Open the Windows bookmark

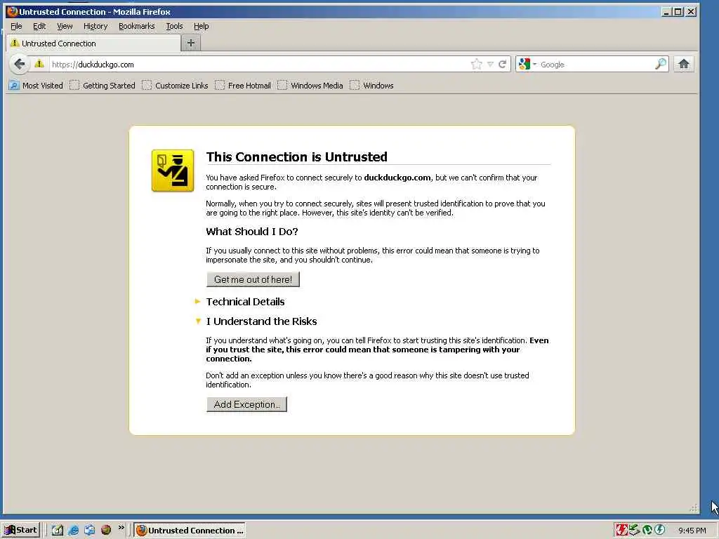371,85
